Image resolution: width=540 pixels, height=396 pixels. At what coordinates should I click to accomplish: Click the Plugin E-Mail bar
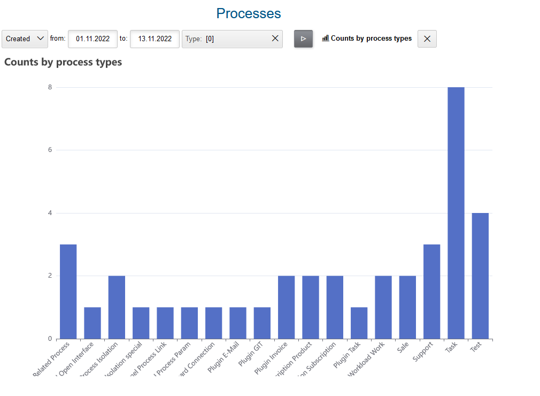238,323
